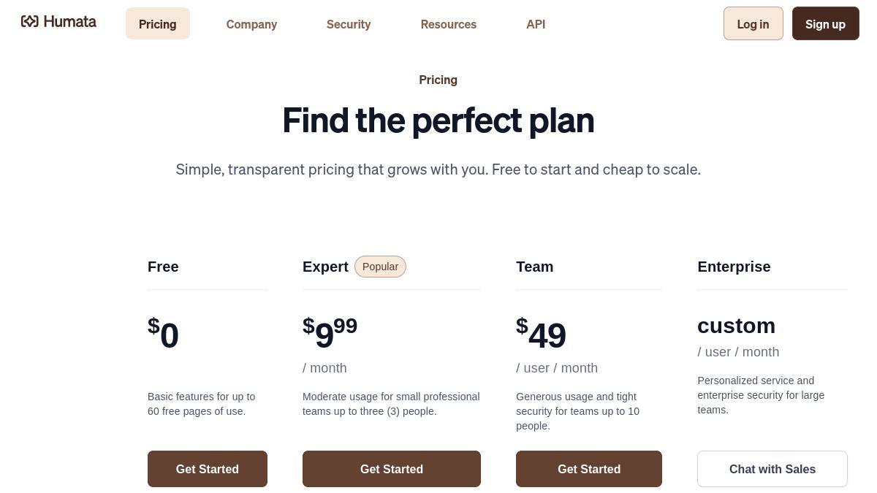Get Started with the Expert plan

[x=392, y=469]
